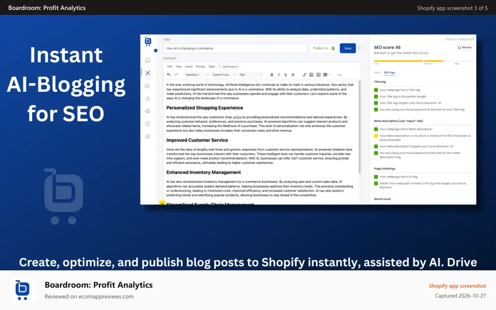Open the bar chart analytics sidebar icon
Viewport: 496px width, 310px height.
148,86
